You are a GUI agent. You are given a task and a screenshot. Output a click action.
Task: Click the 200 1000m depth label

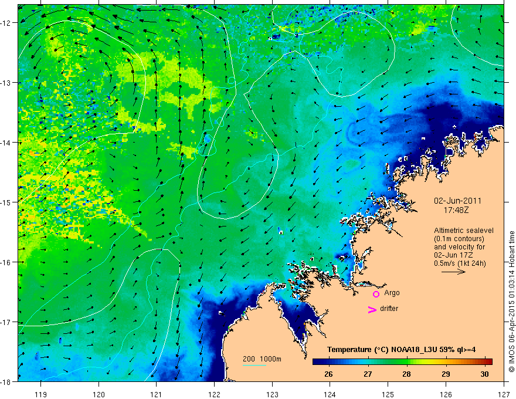[262, 359]
